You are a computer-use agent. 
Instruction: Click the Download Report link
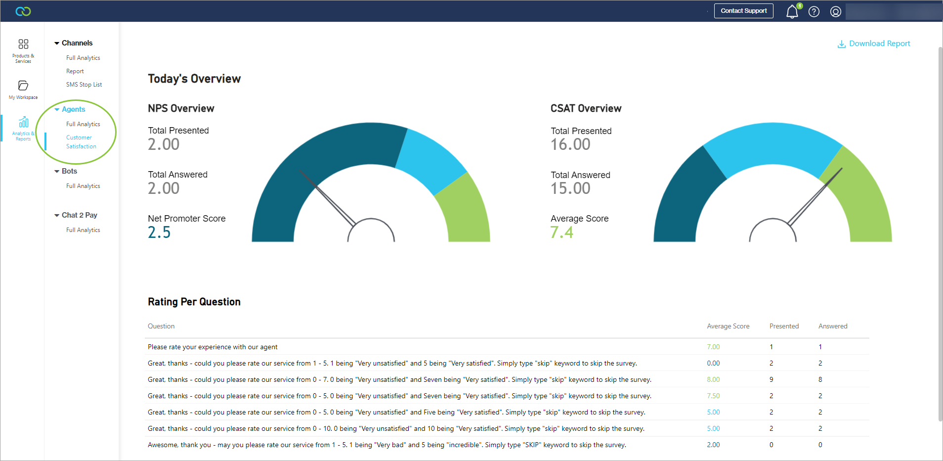tap(879, 44)
